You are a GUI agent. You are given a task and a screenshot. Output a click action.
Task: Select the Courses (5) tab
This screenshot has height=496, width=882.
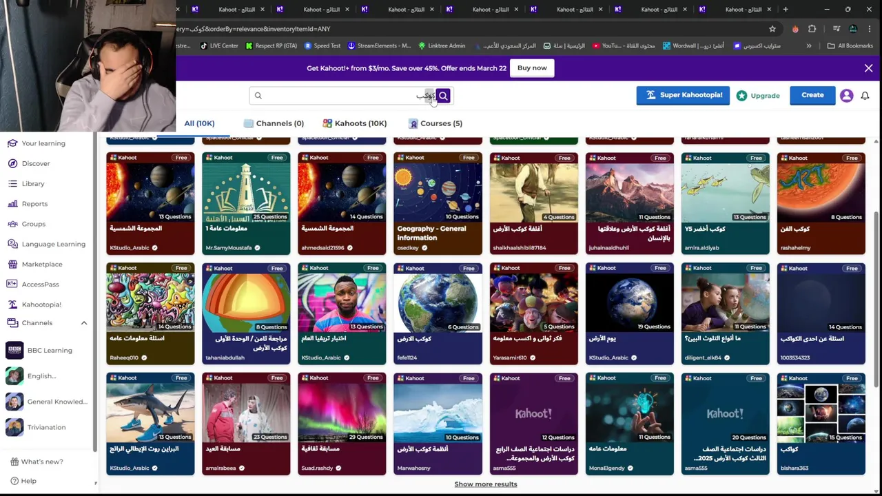point(435,123)
